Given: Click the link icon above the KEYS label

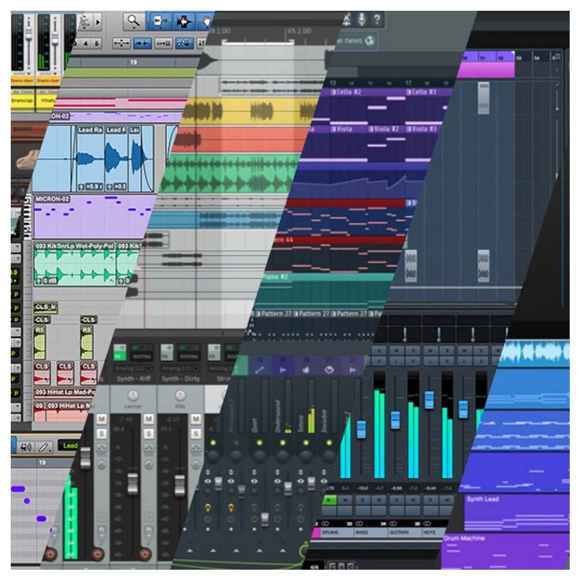Looking at the screenshot, I should (x=427, y=523).
